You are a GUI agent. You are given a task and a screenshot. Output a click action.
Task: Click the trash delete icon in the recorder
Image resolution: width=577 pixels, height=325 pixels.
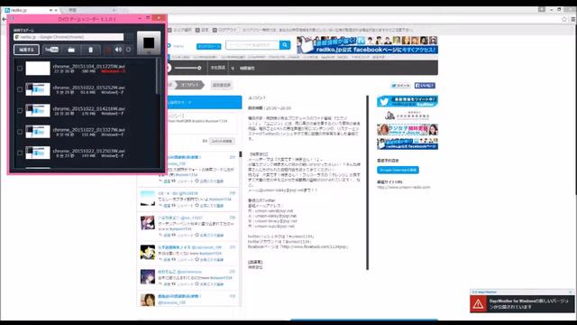coord(90,50)
